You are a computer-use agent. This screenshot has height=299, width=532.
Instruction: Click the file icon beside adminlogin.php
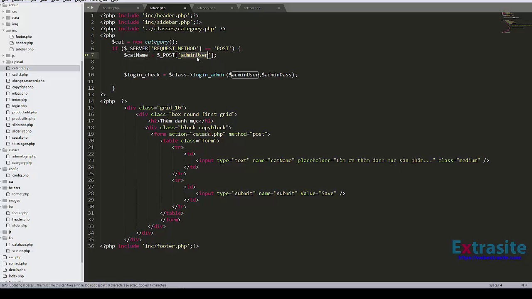(x=8, y=157)
